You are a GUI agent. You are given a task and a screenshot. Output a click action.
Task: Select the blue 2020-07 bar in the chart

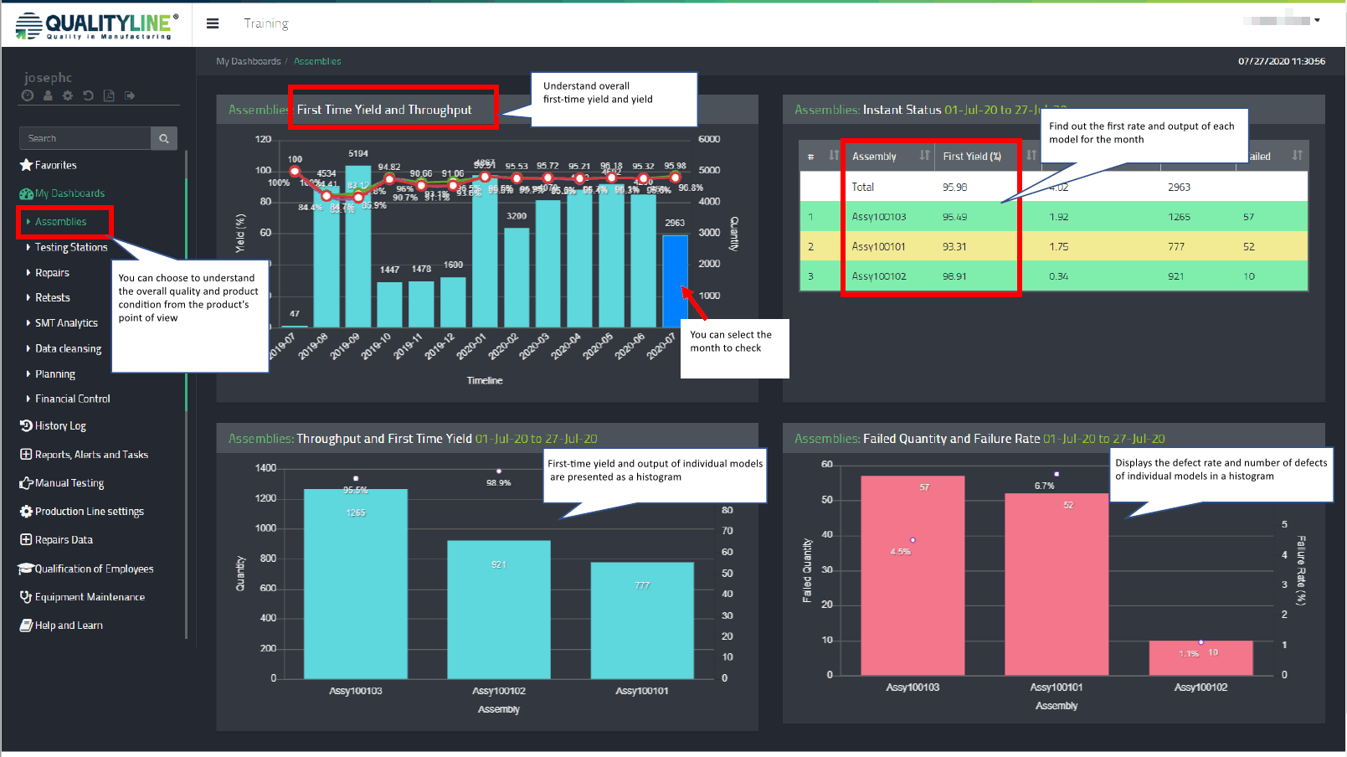pyautogui.click(x=675, y=281)
